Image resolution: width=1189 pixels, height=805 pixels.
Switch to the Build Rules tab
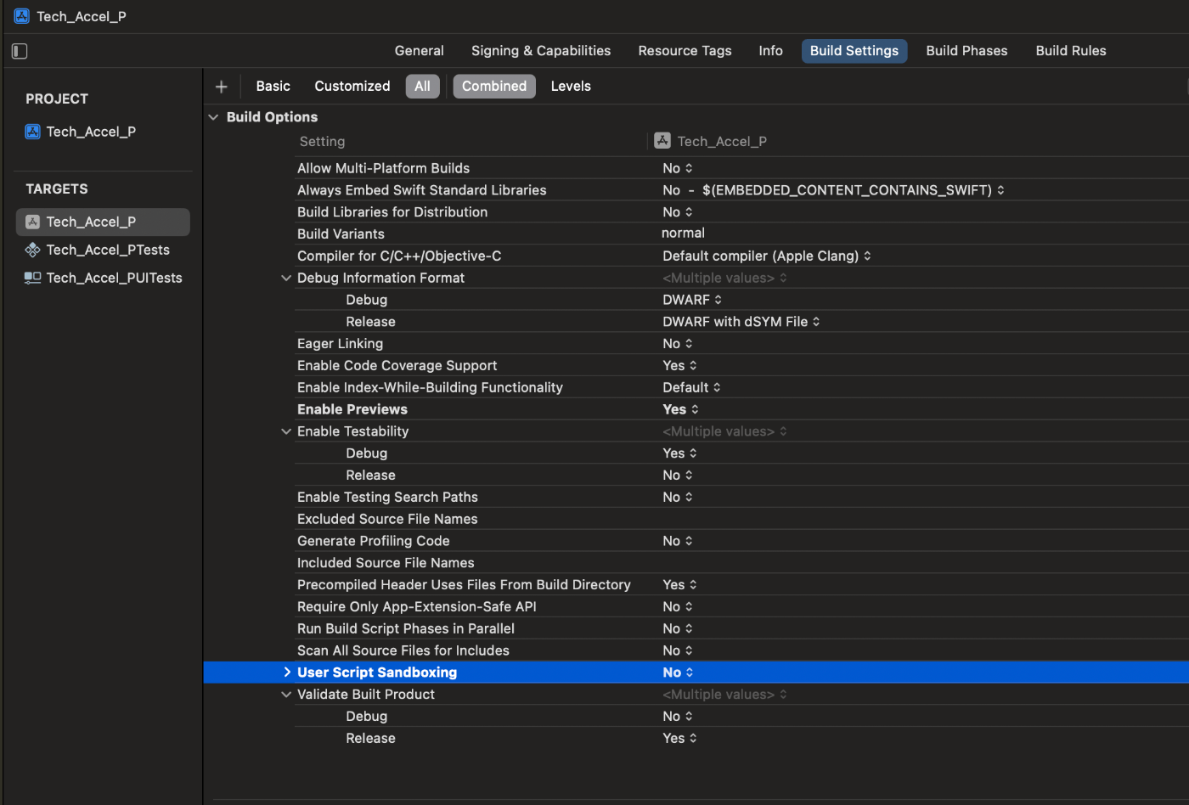(1070, 51)
